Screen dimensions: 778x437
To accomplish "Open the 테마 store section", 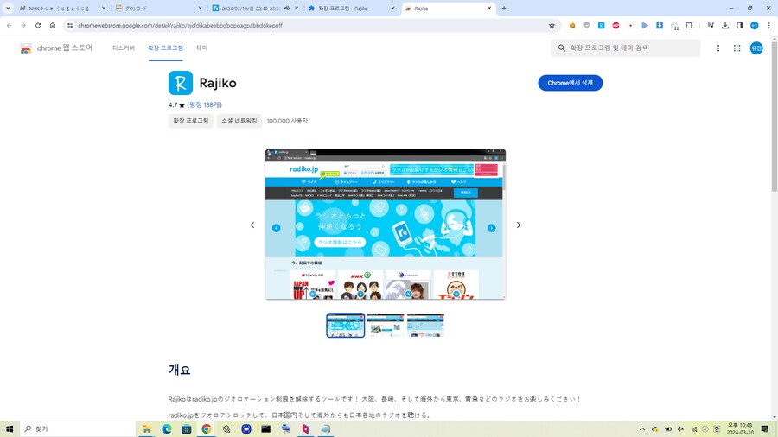I will (202, 48).
